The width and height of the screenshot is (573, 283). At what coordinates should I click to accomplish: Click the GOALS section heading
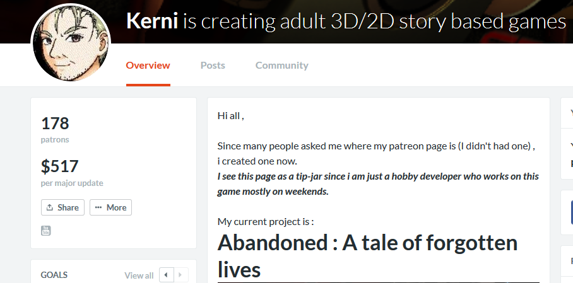tap(54, 275)
